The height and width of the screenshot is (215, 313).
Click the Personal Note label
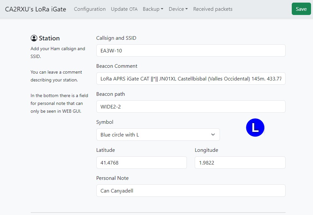pos(112,178)
